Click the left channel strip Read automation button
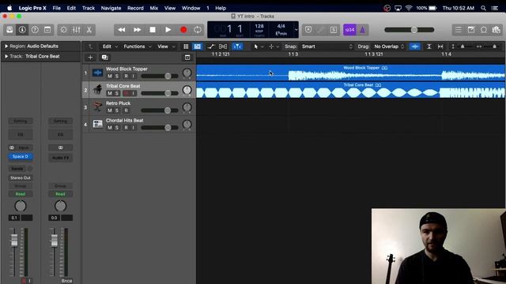 click(21, 194)
